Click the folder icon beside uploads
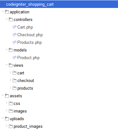 (x=7, y=119)
